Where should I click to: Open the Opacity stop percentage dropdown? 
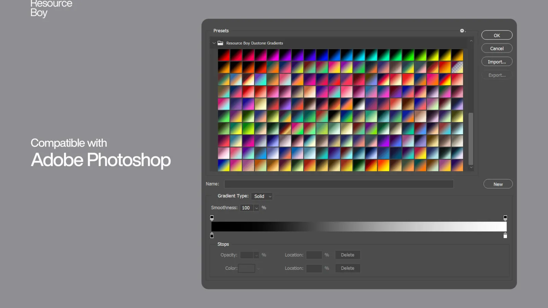coord(256,255)
